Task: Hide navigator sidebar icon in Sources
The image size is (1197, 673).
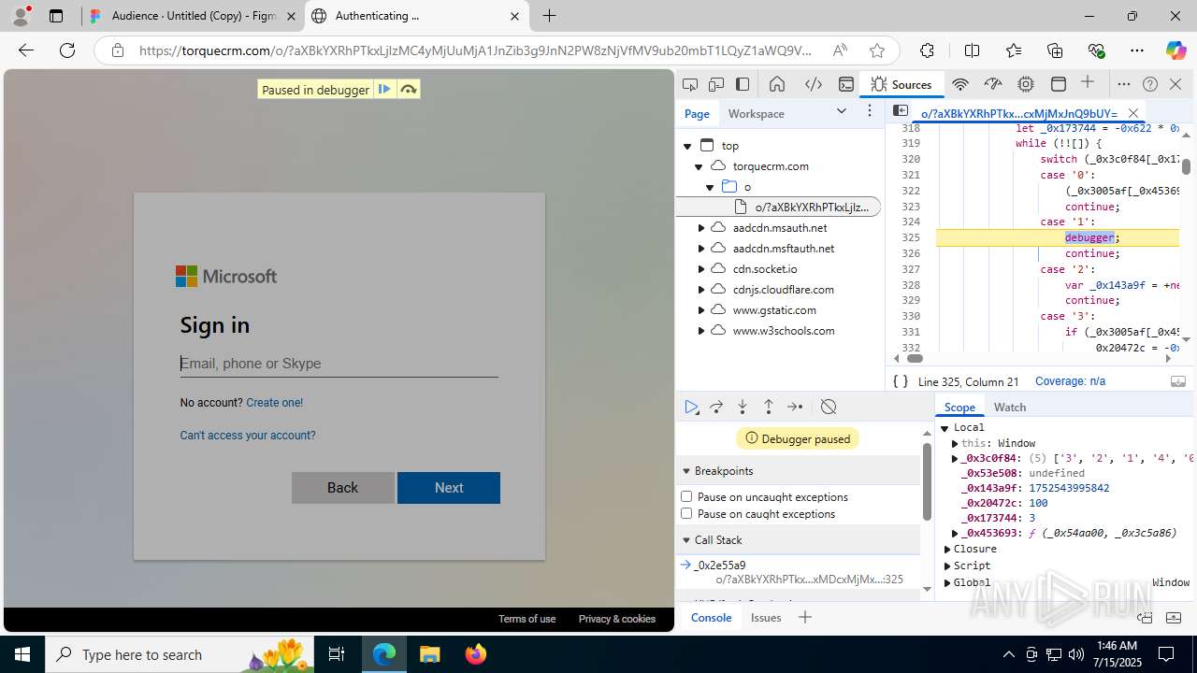Action: (x=900, y=110)
